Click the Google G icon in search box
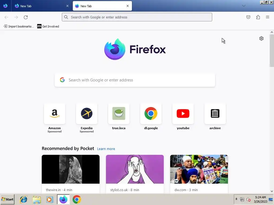The height and width of the screenshot is (205, 274). pyautogui.click(x=62, y=80)
